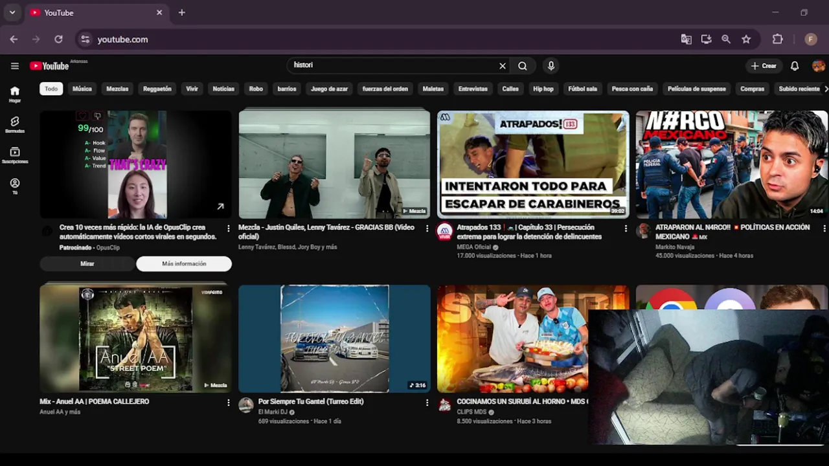The image size is (829, 466).
Task: Open the browser extensions puzzle icon
Action: point(778,39)
